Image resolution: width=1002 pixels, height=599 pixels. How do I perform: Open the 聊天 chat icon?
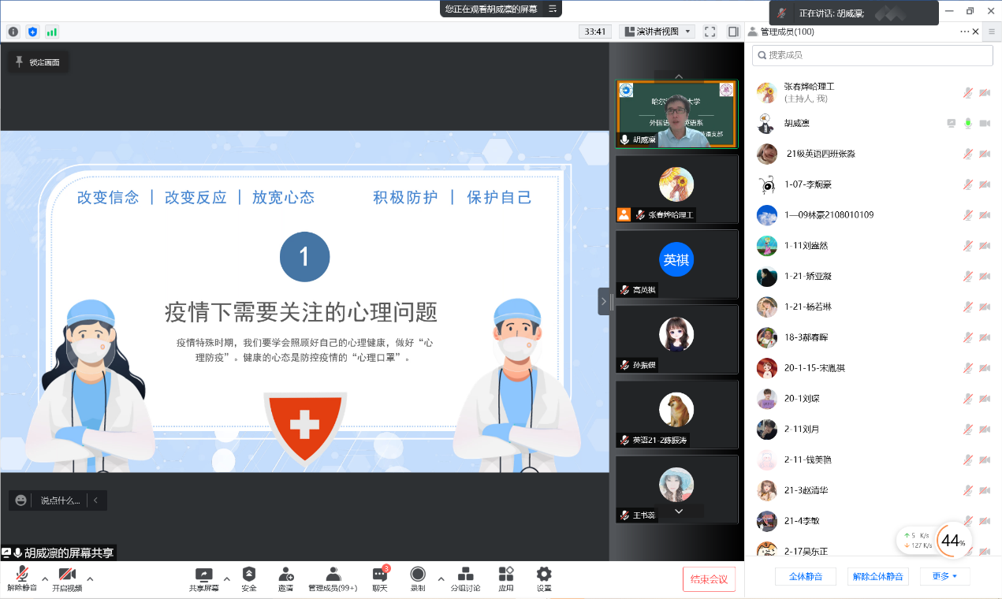[380, 575]
